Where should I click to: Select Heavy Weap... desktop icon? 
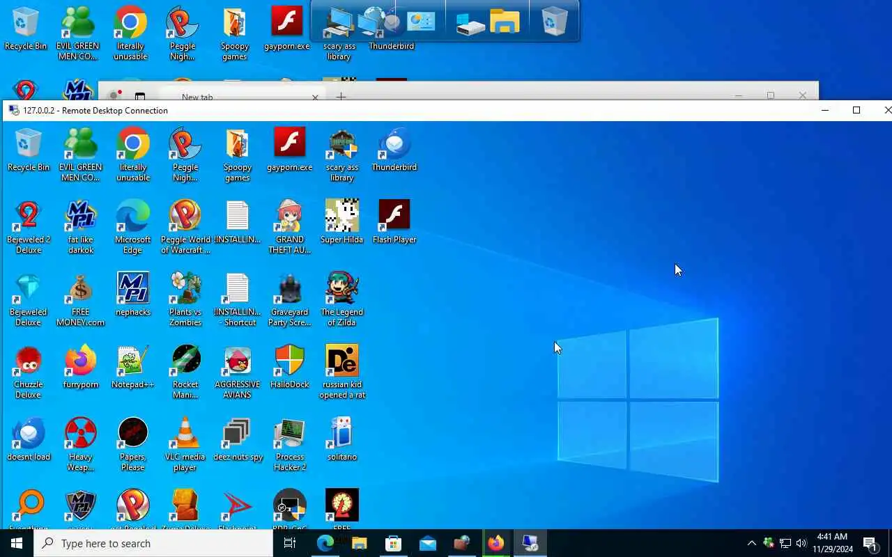pos(81,444)
